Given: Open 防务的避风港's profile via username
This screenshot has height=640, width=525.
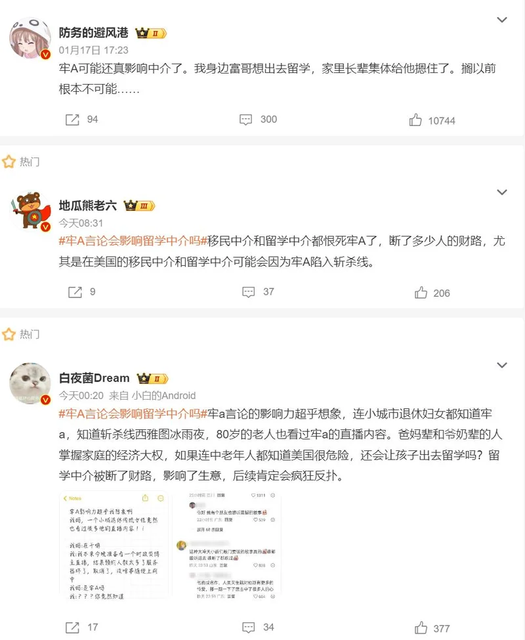Looking at the screenshot, I should 93,33.
